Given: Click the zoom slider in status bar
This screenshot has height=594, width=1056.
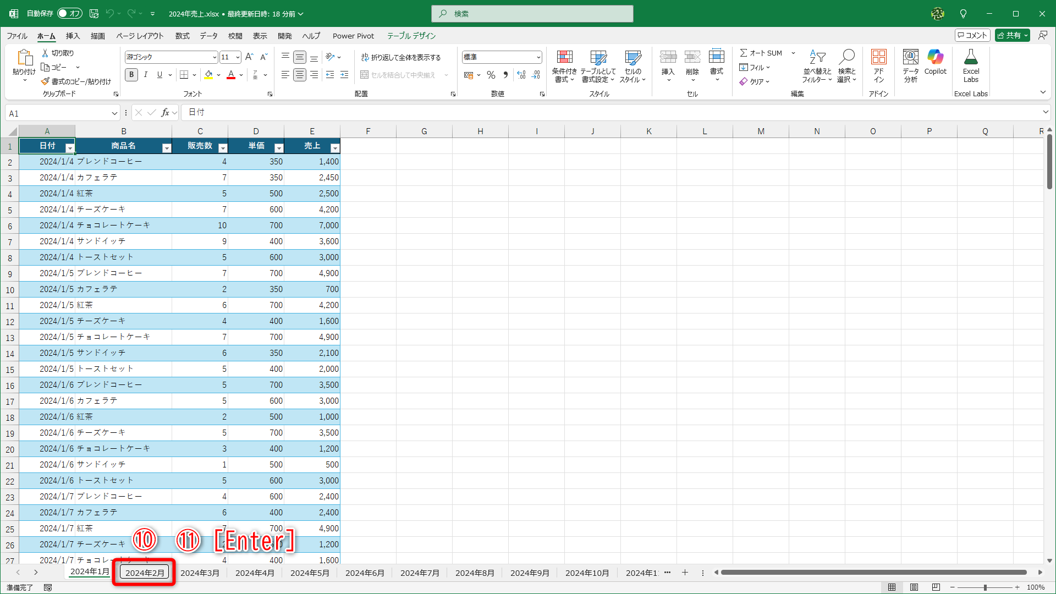Looking at the screenshot, I should [985, 587].
